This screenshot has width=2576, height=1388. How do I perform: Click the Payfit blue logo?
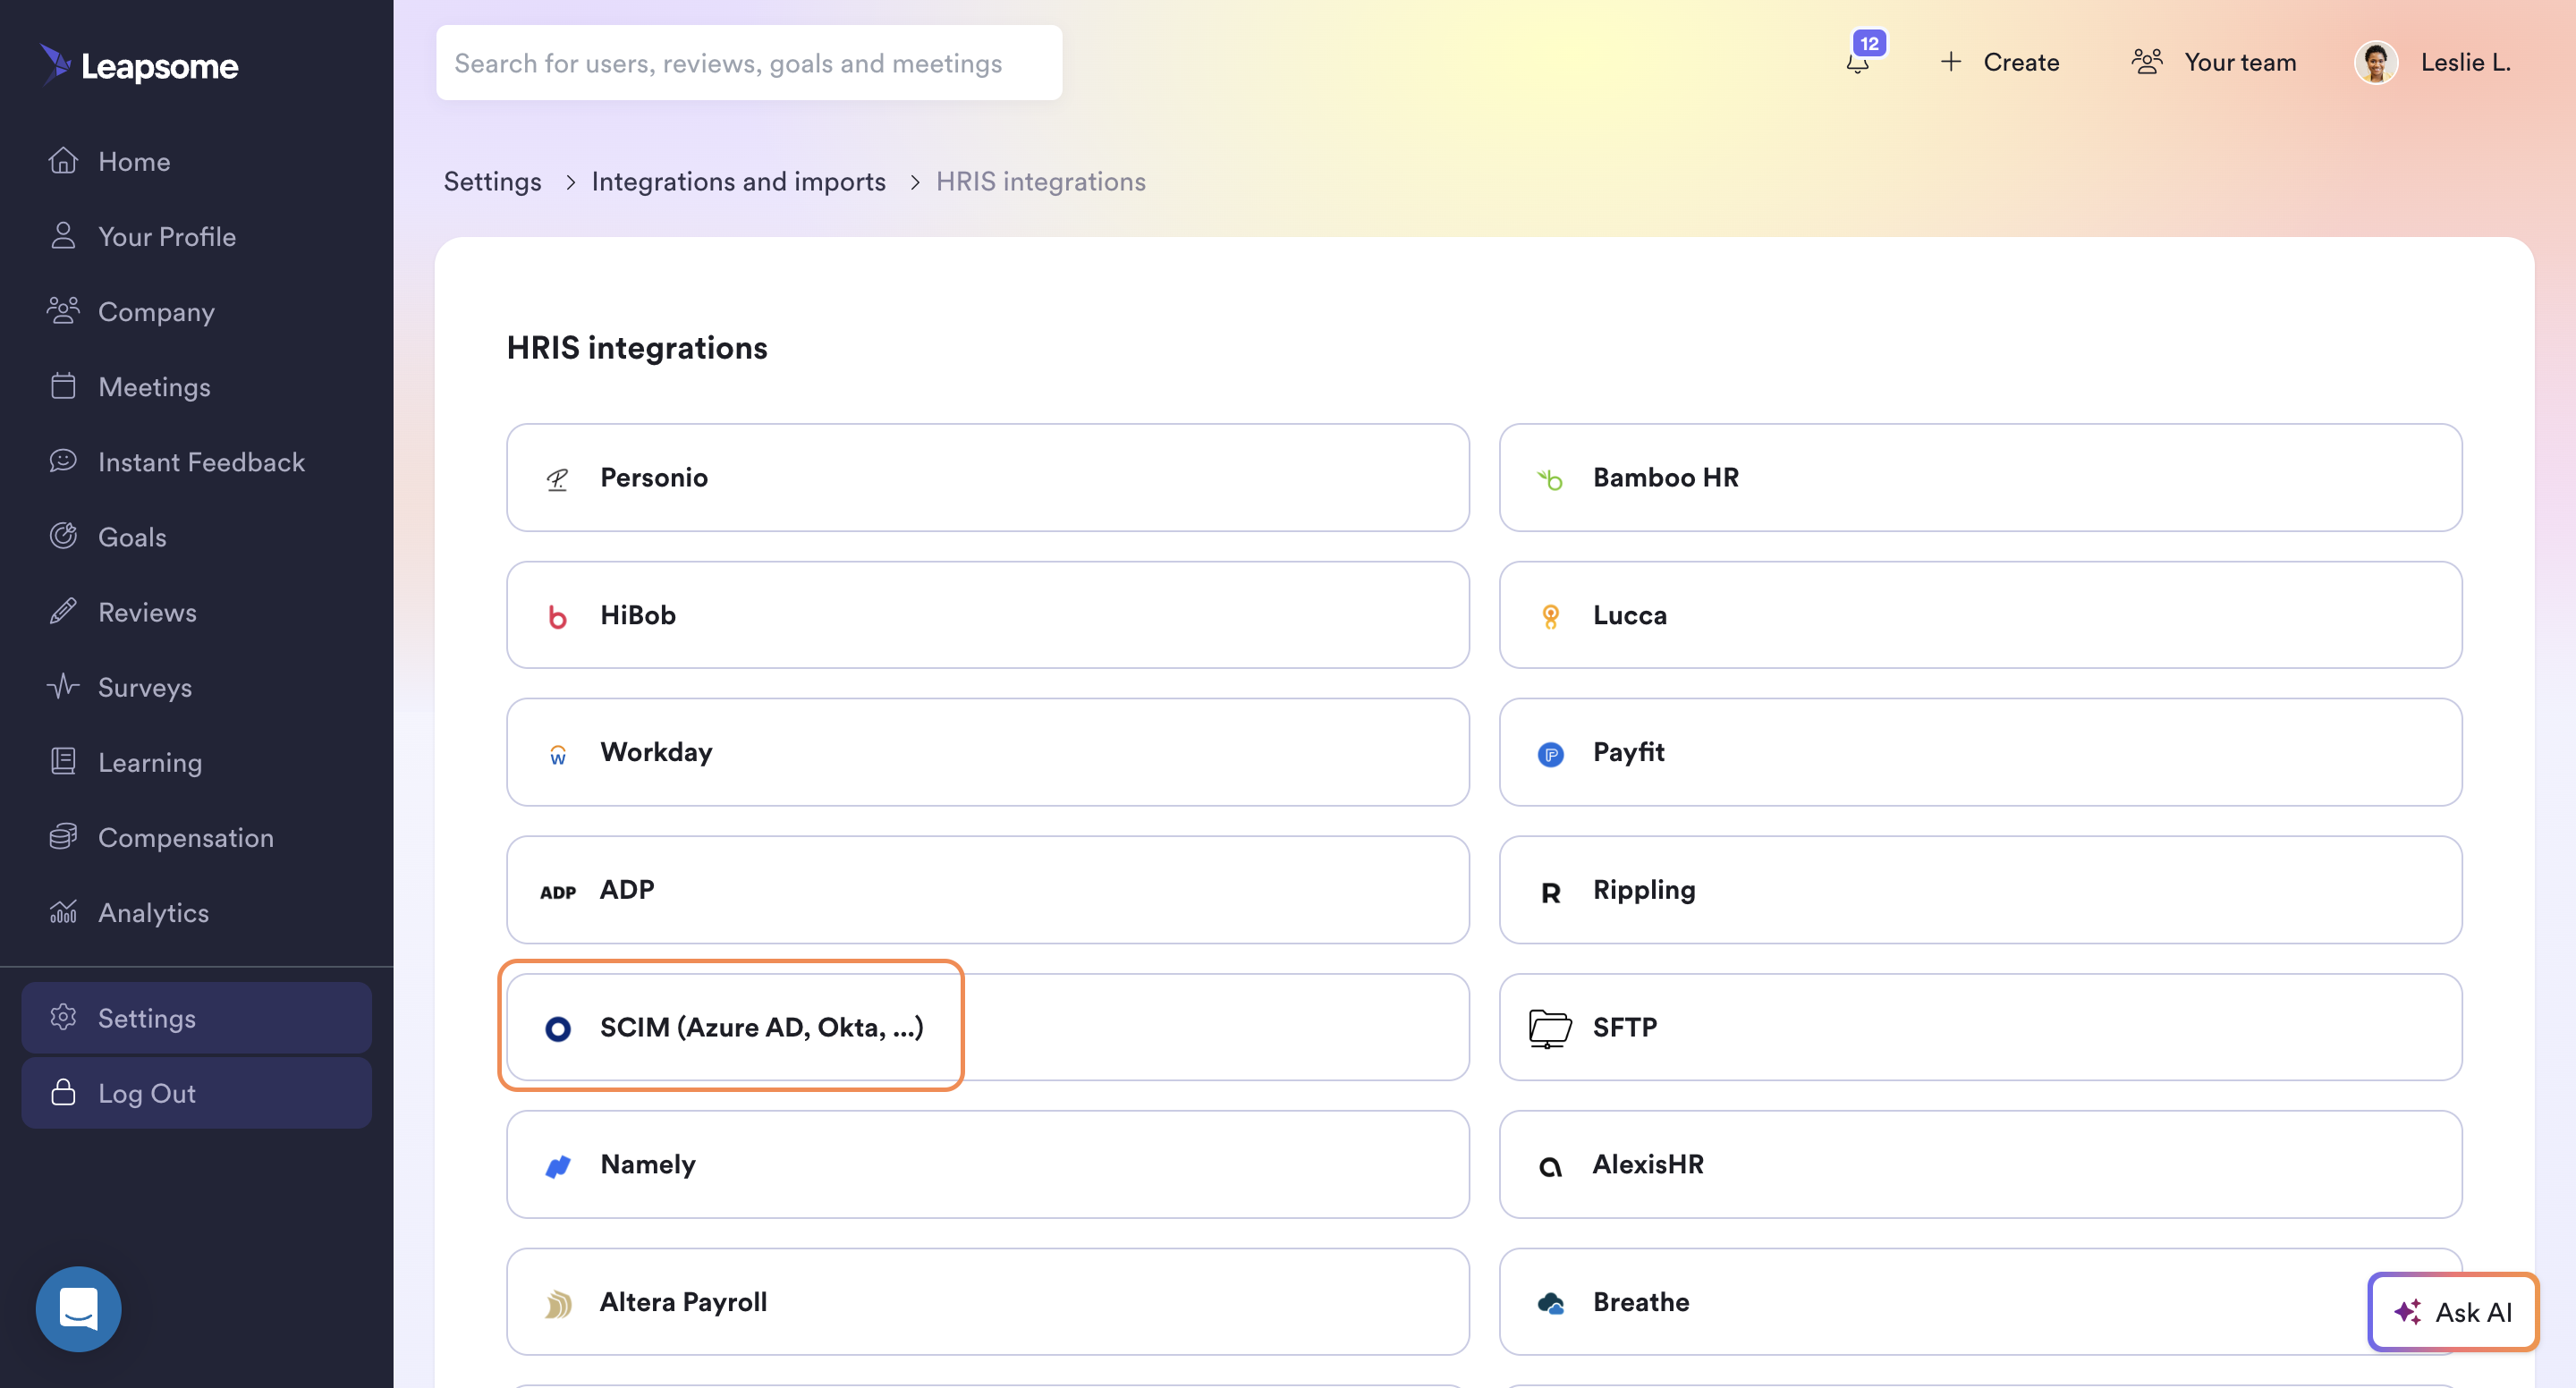coord(1550,753)
